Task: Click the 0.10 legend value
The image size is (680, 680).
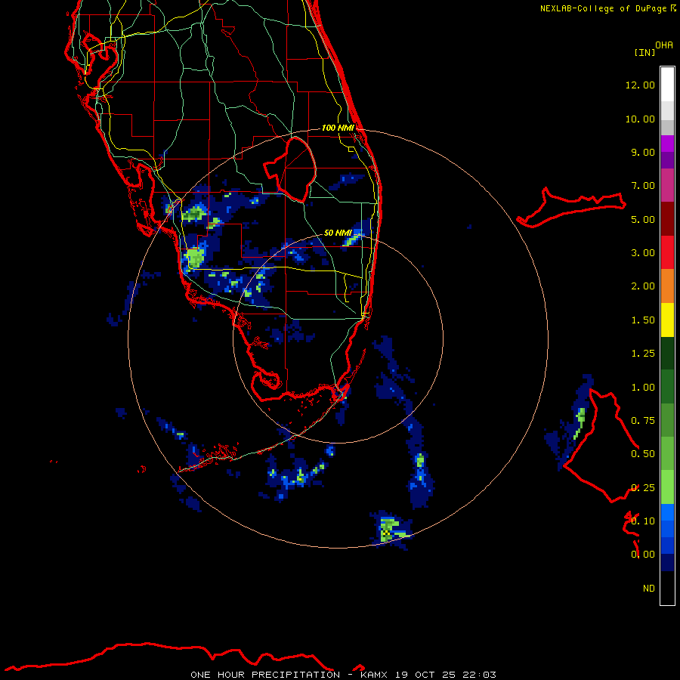Action: click(643, 521)
